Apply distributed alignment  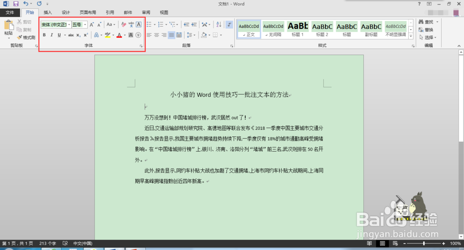(179, 35)
